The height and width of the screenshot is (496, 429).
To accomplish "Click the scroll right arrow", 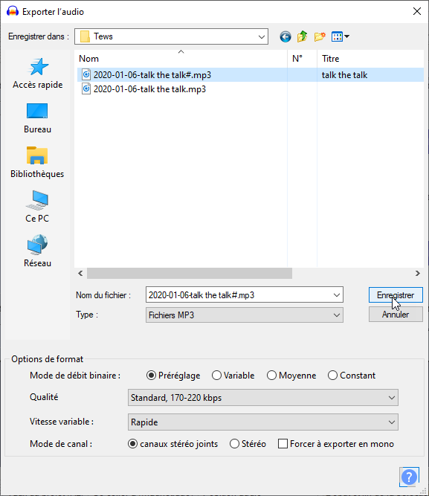I will coord(418,274).
